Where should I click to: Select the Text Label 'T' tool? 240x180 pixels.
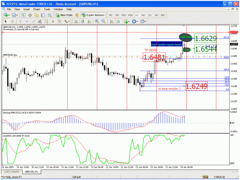point(60,21)
